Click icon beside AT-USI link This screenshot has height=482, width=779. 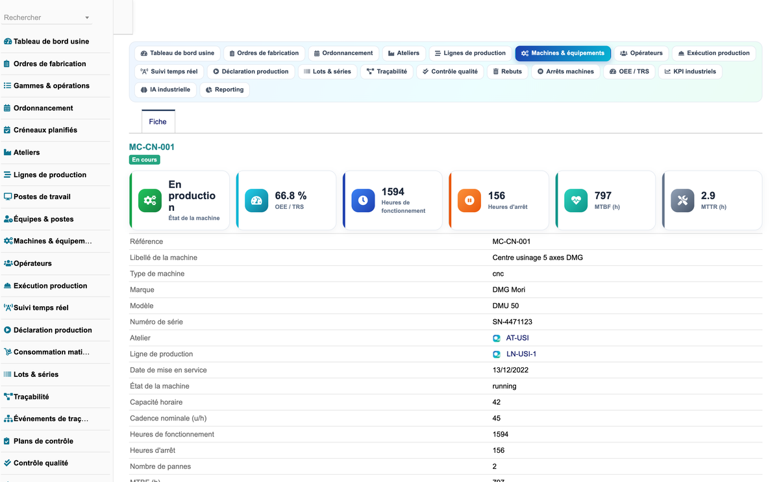tap(497, 338)
